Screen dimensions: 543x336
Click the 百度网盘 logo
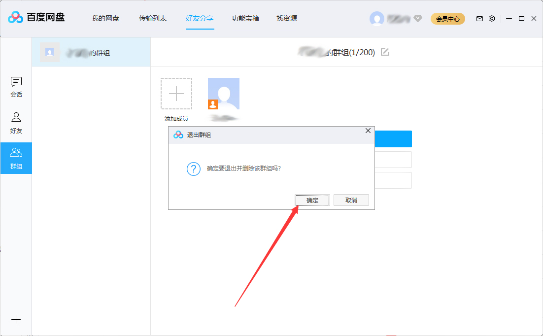[x=37, y=18]
